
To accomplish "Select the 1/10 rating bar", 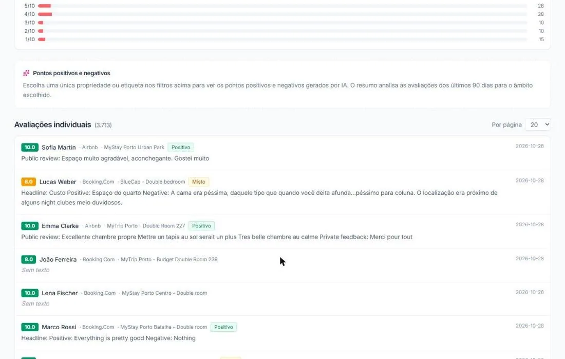I will 282,39.
